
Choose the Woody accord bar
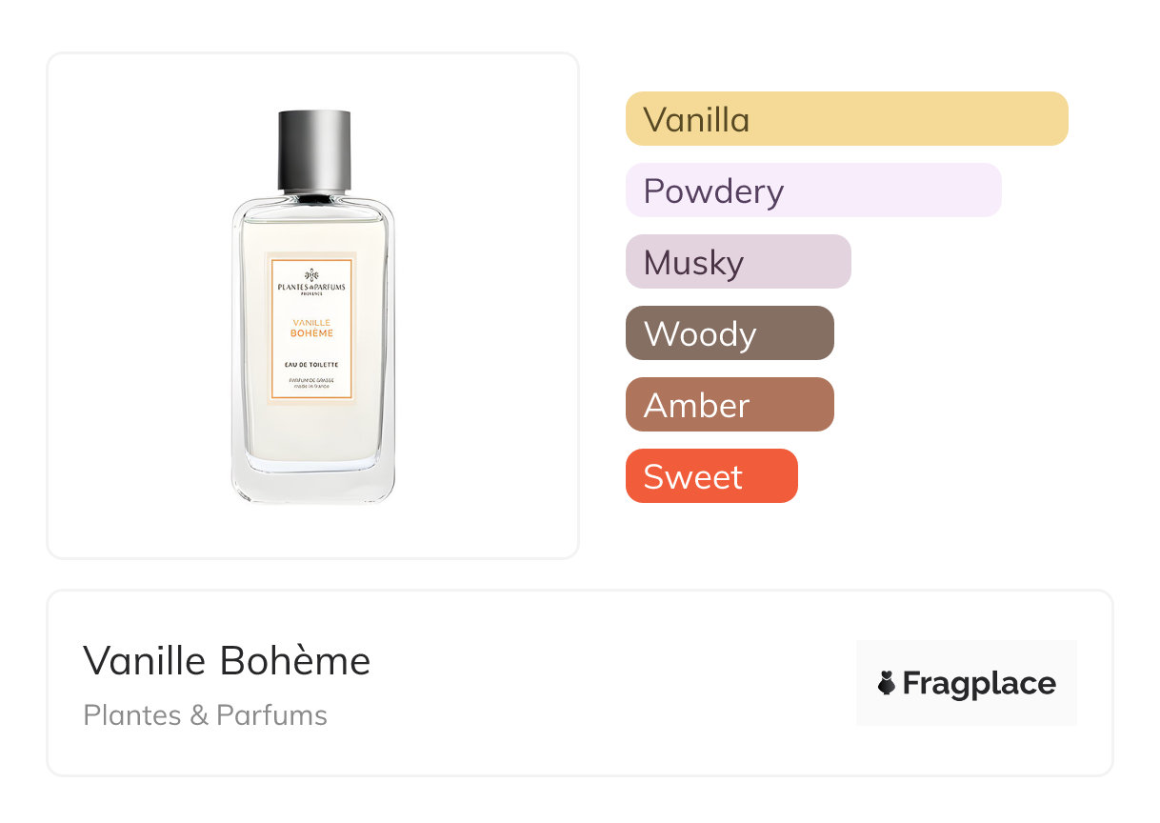pos(729,333)
